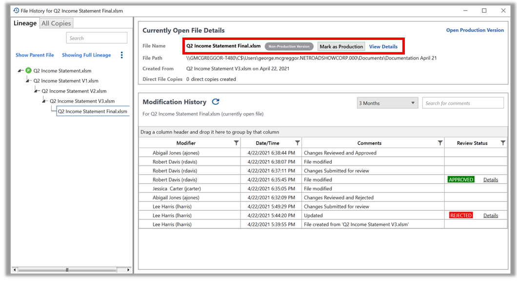
Task: Filter the Modifier column
Action: coord(236,143)
